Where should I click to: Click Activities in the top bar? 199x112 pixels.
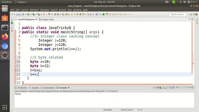7,2
